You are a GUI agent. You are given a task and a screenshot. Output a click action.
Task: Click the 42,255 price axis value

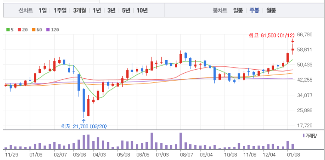(305, 80)
